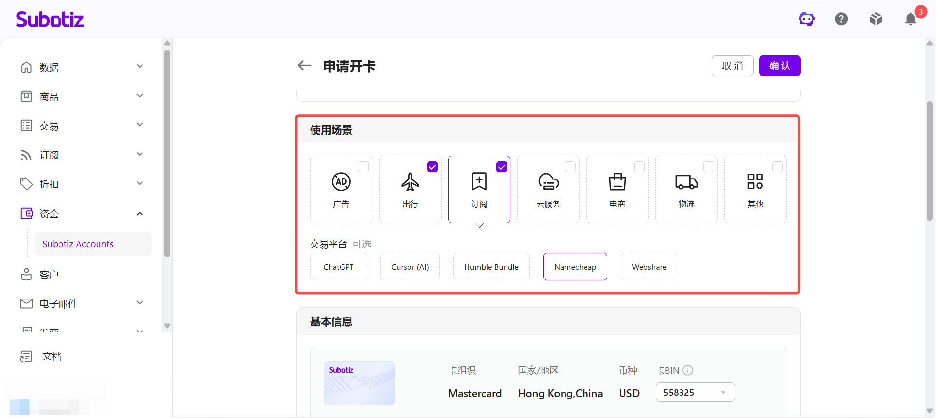936x418 pixels.
Task: Expand the 订阅 sidebar menu chevron
Action: (x=140, y=154)
